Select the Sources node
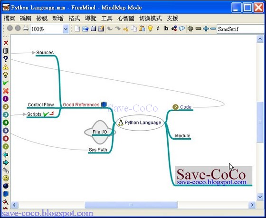The height and width of the screenshot is (218, 266). pos(45,52)
